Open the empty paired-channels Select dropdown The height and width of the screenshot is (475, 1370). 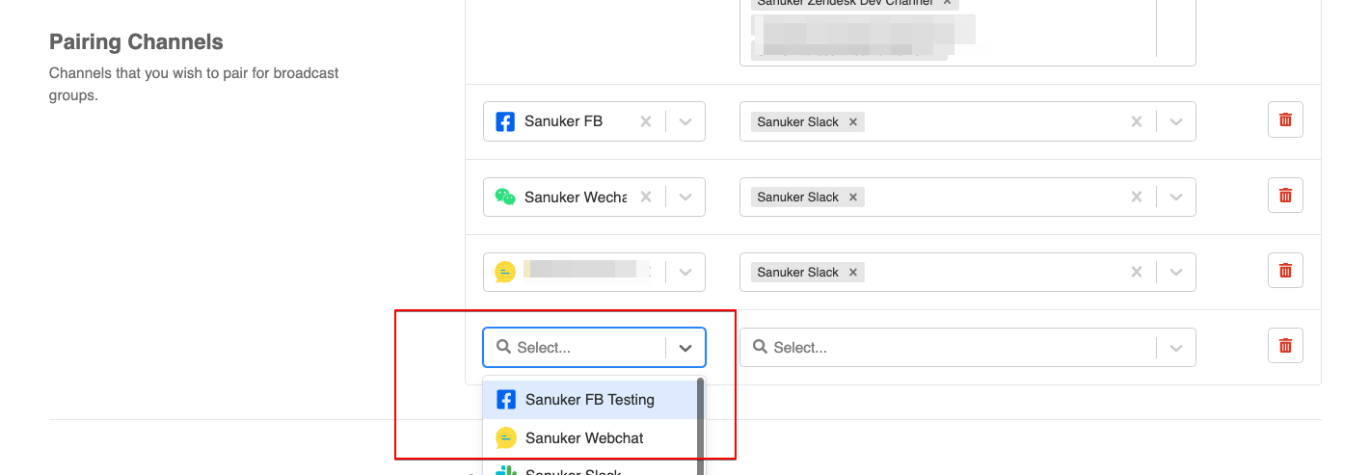pos(1176,348)
